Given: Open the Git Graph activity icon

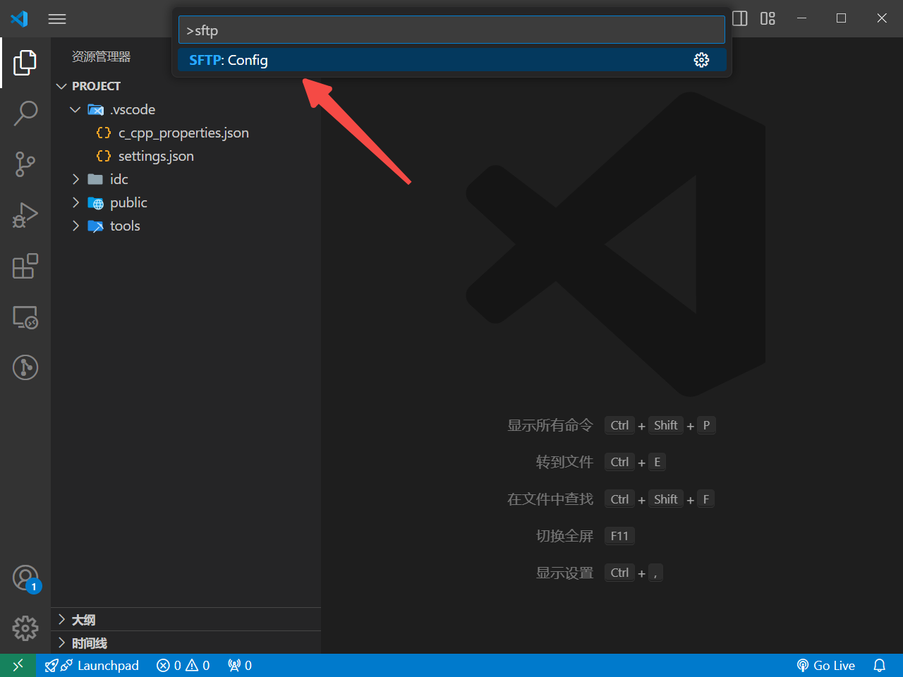Looking at the screenshot, I should pos(25,367).
